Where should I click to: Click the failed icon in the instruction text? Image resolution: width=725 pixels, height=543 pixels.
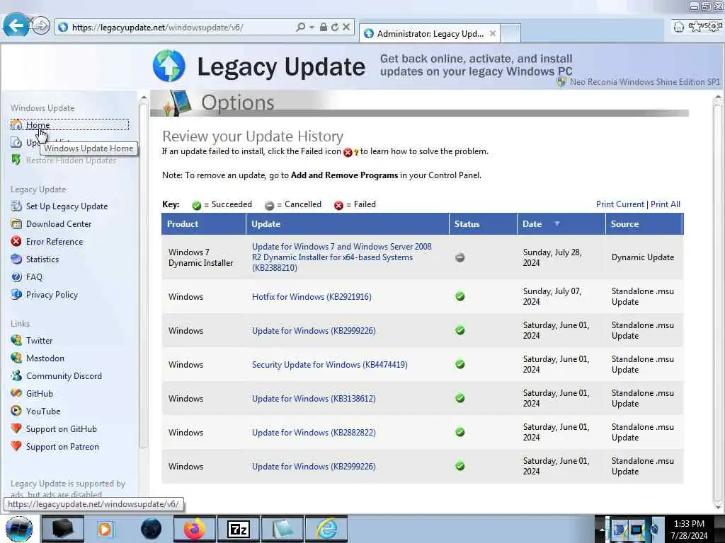point(348,152)
